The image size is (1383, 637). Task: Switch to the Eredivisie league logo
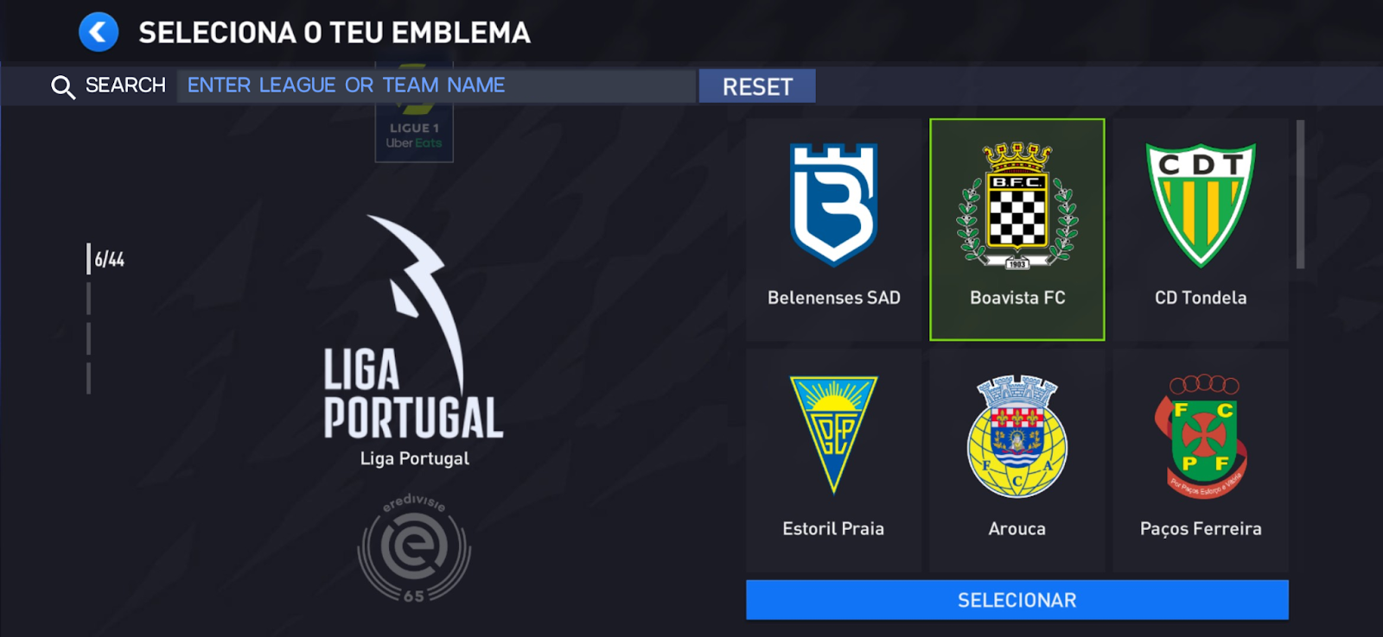[414, 547]
